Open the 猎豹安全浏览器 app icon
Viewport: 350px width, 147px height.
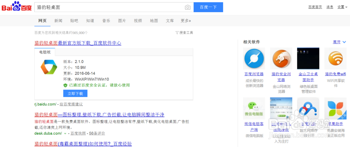click(281, 59)
